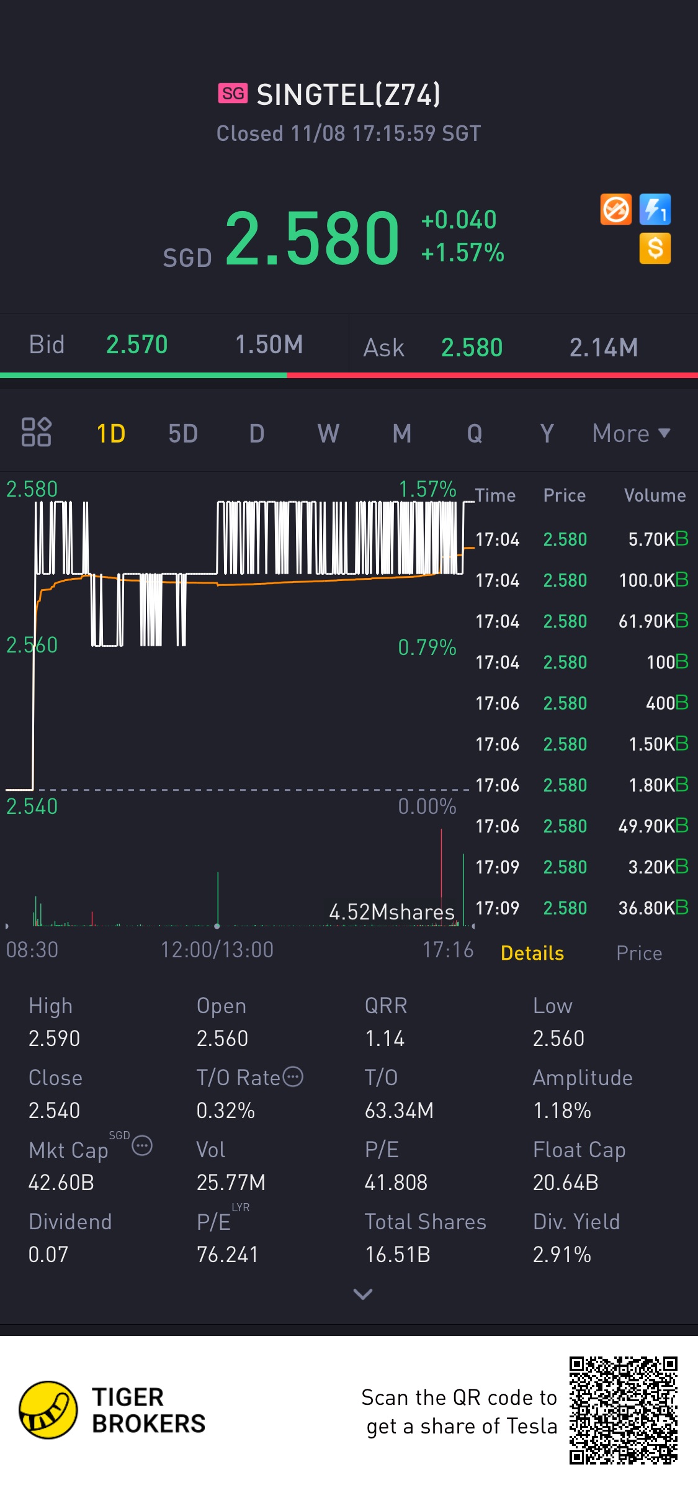Select the Details trades tab
This screenshot has width=698, height=1485.
coord(532,953)
